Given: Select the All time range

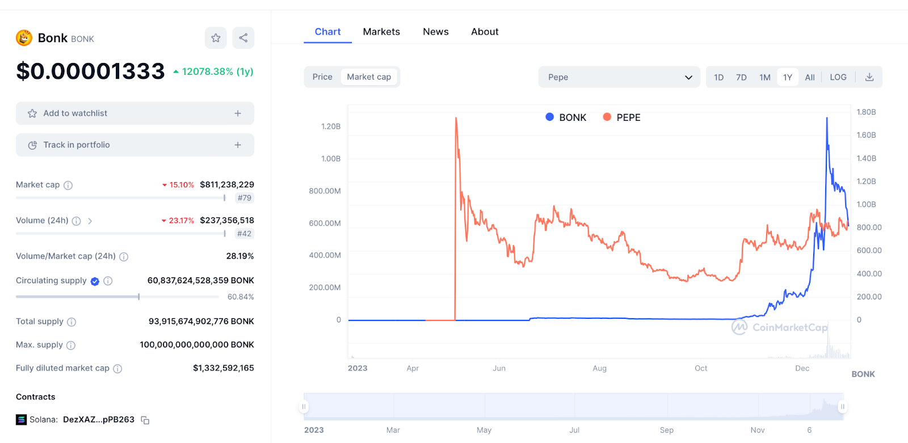Looking at the screenshot, I should (810, 77).
